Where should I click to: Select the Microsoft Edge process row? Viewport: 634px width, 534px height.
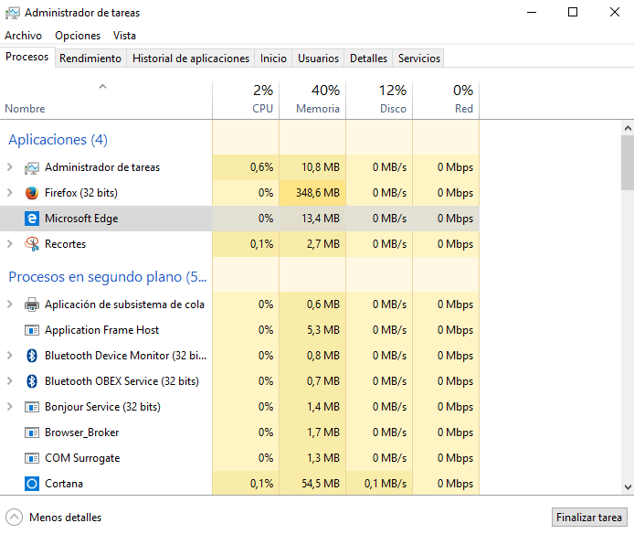tap(239, 219)
